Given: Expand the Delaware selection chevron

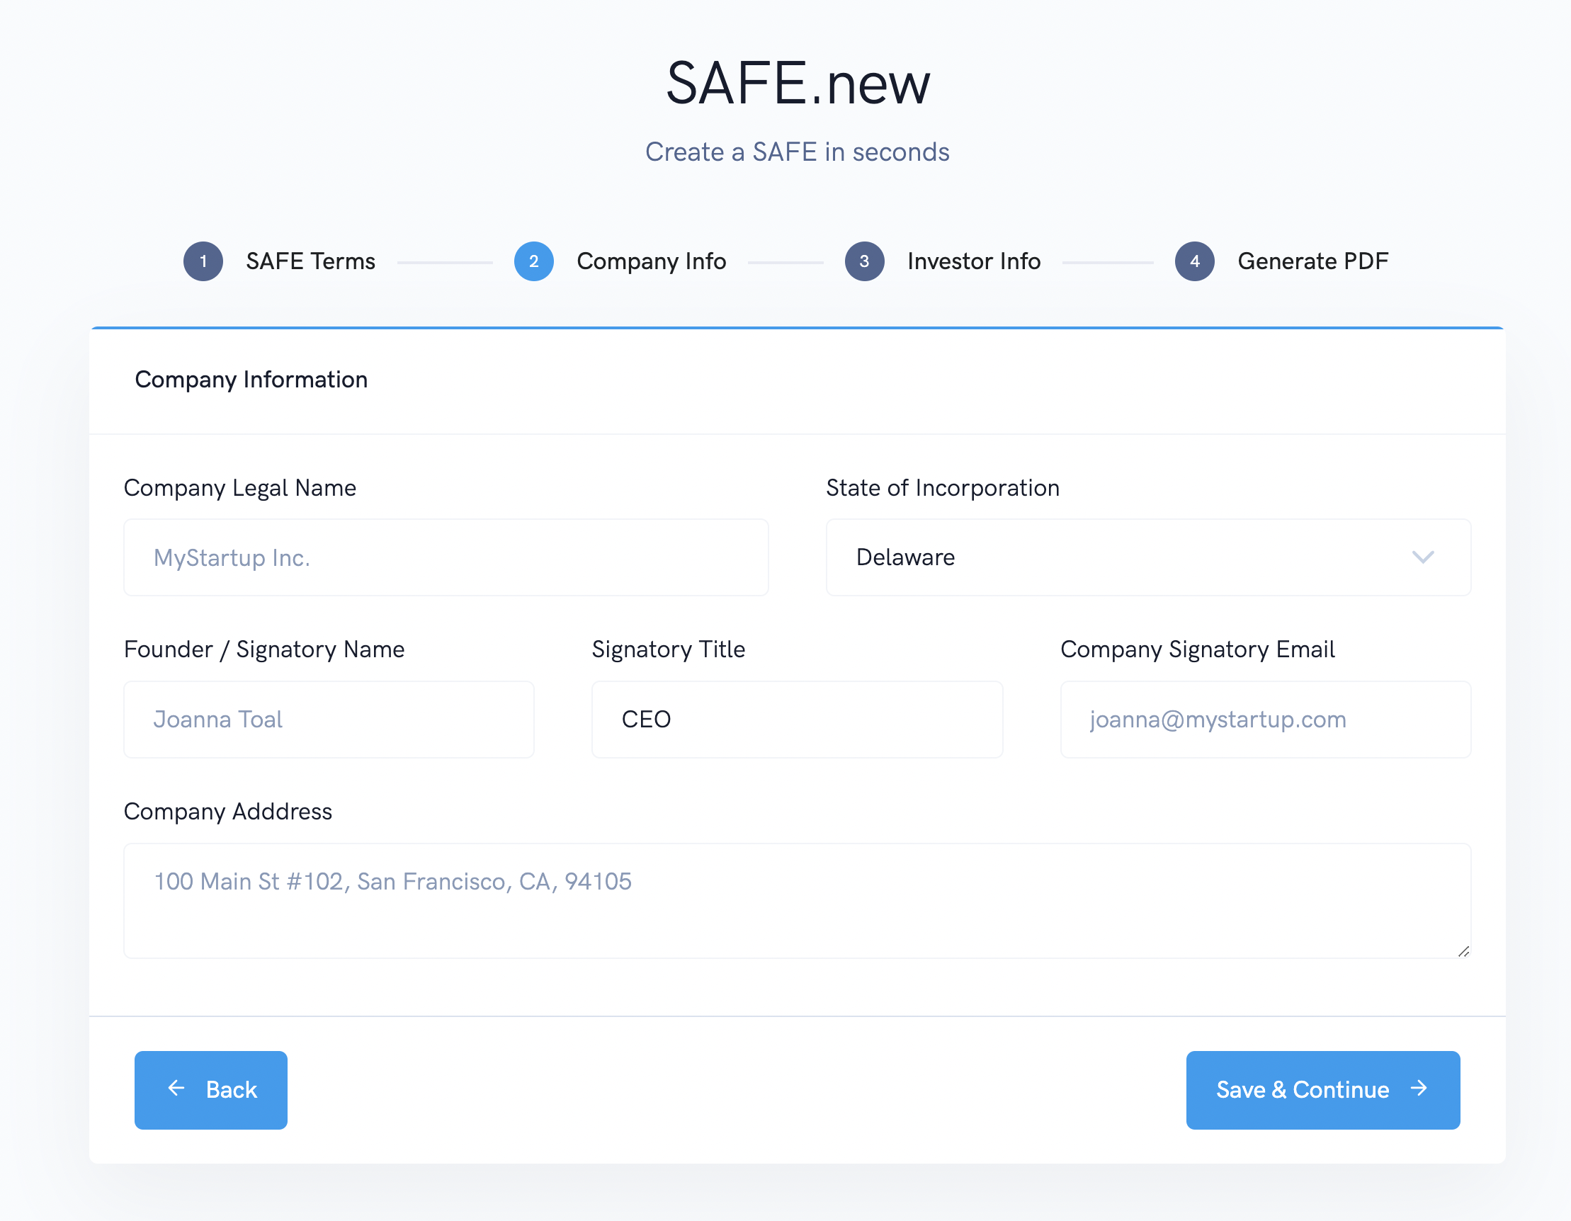Looking at the screenshot, I should click(1422, 557).
